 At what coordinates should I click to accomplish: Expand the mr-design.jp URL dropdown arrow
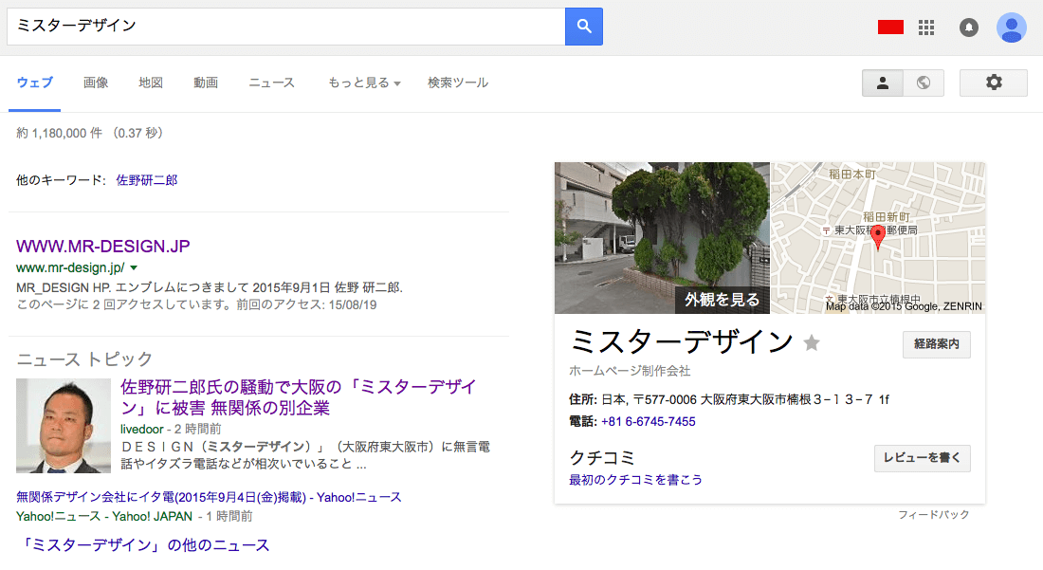(x=134, y=268)
